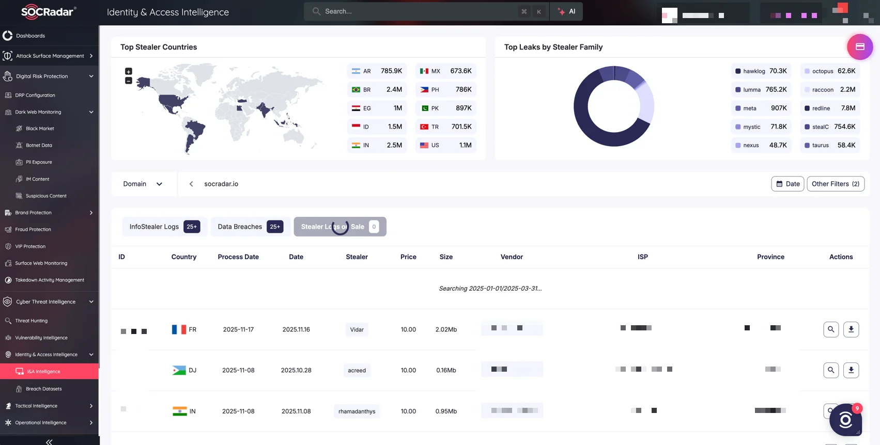The height and width of the screenshot is (445, 880).
Task: Click the rhamadanthys stealer tag
Action: (357, 411)
